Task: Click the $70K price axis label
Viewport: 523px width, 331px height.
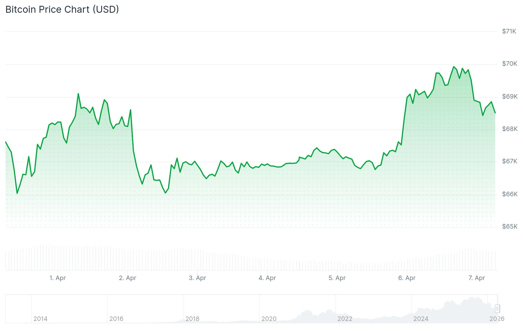Action: [x=510, y=63]
